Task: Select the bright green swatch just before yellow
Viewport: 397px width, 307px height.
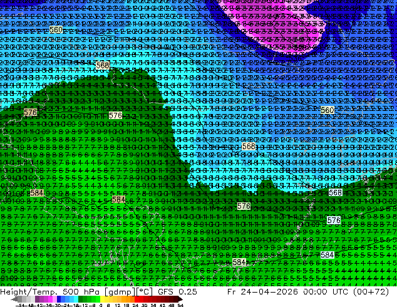Action: [98, 299]
